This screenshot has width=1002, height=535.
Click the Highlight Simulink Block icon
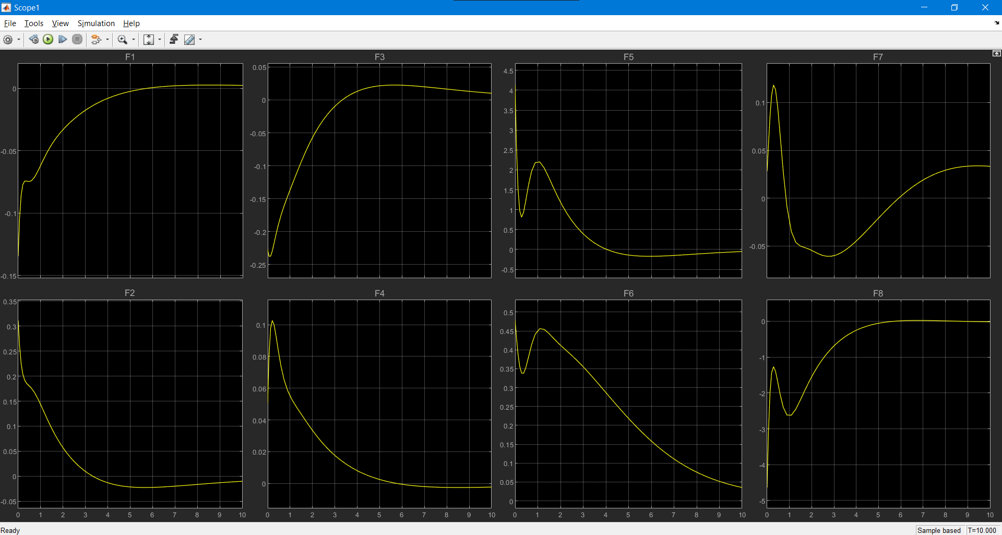pos(96,40)
